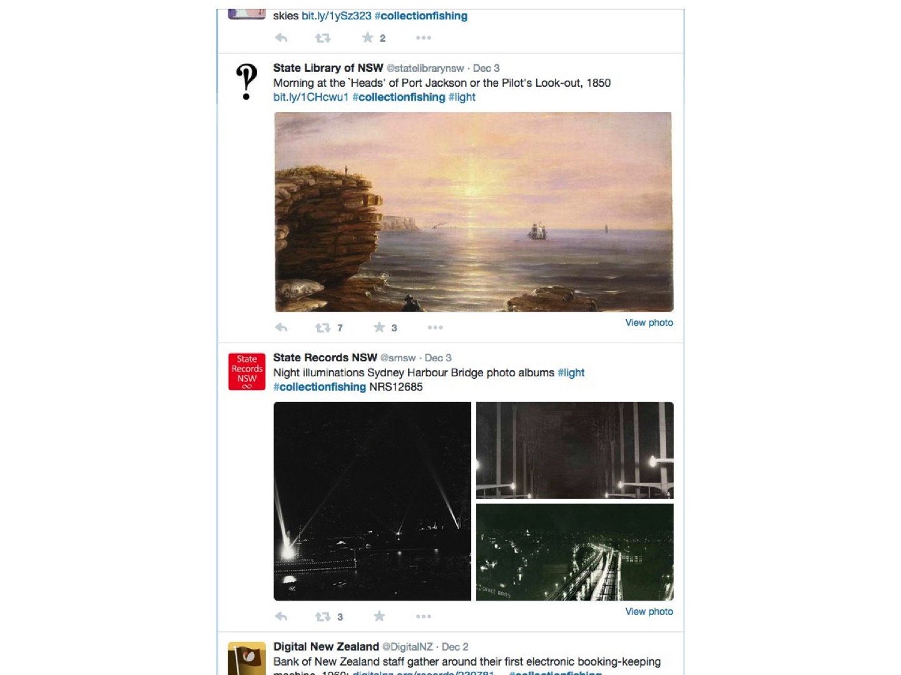Screen dimensions: 901x675
Task: Open State Records NSW profile avatar
Action: pos(247,372)
